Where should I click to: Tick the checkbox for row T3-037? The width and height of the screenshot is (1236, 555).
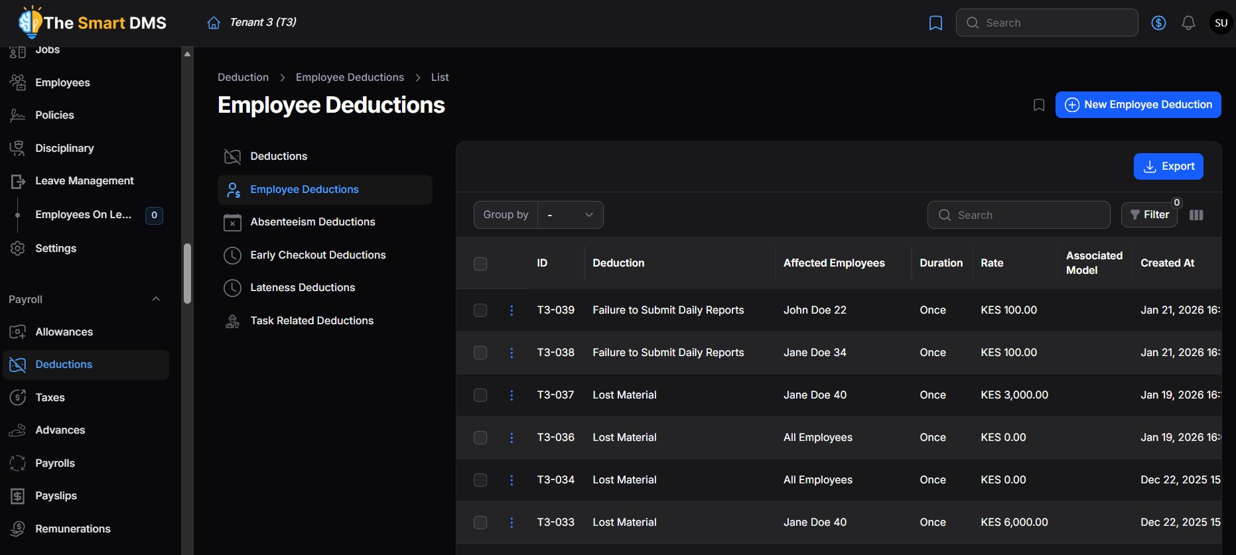[480, 395]
